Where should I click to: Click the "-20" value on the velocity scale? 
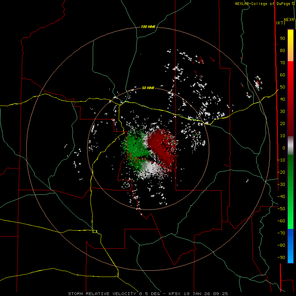click(x=281, y=172)
